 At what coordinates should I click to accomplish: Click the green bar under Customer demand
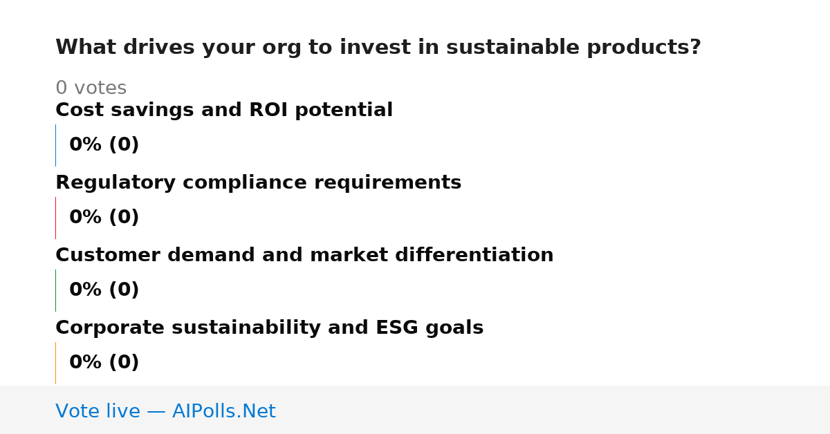[55, 290]
